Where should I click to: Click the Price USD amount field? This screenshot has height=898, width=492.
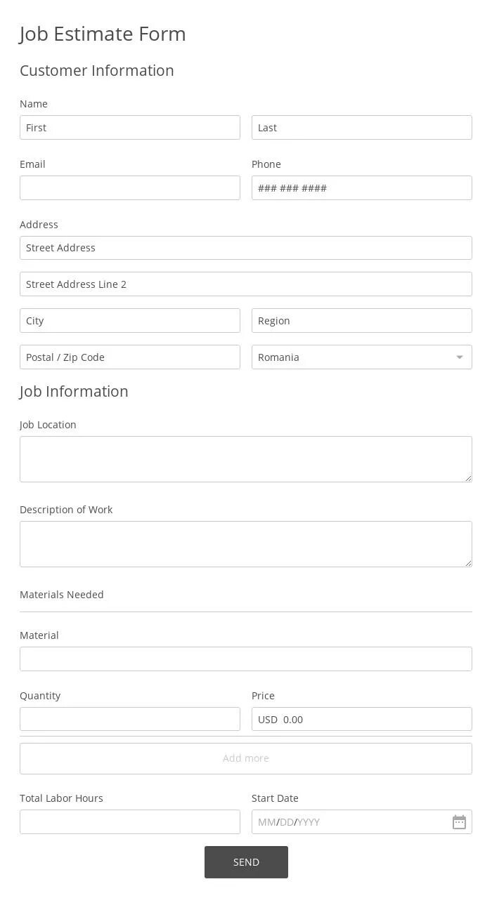(373, 720)
